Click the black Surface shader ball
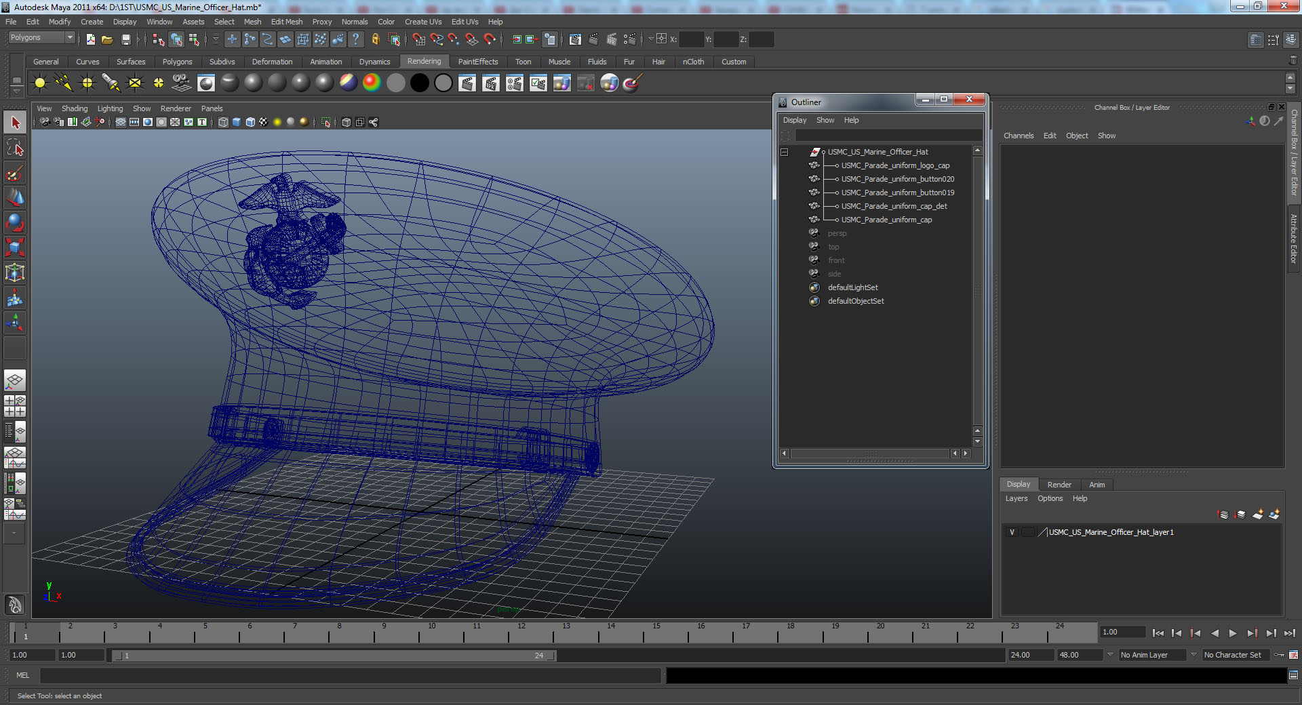 coord(419,83)
